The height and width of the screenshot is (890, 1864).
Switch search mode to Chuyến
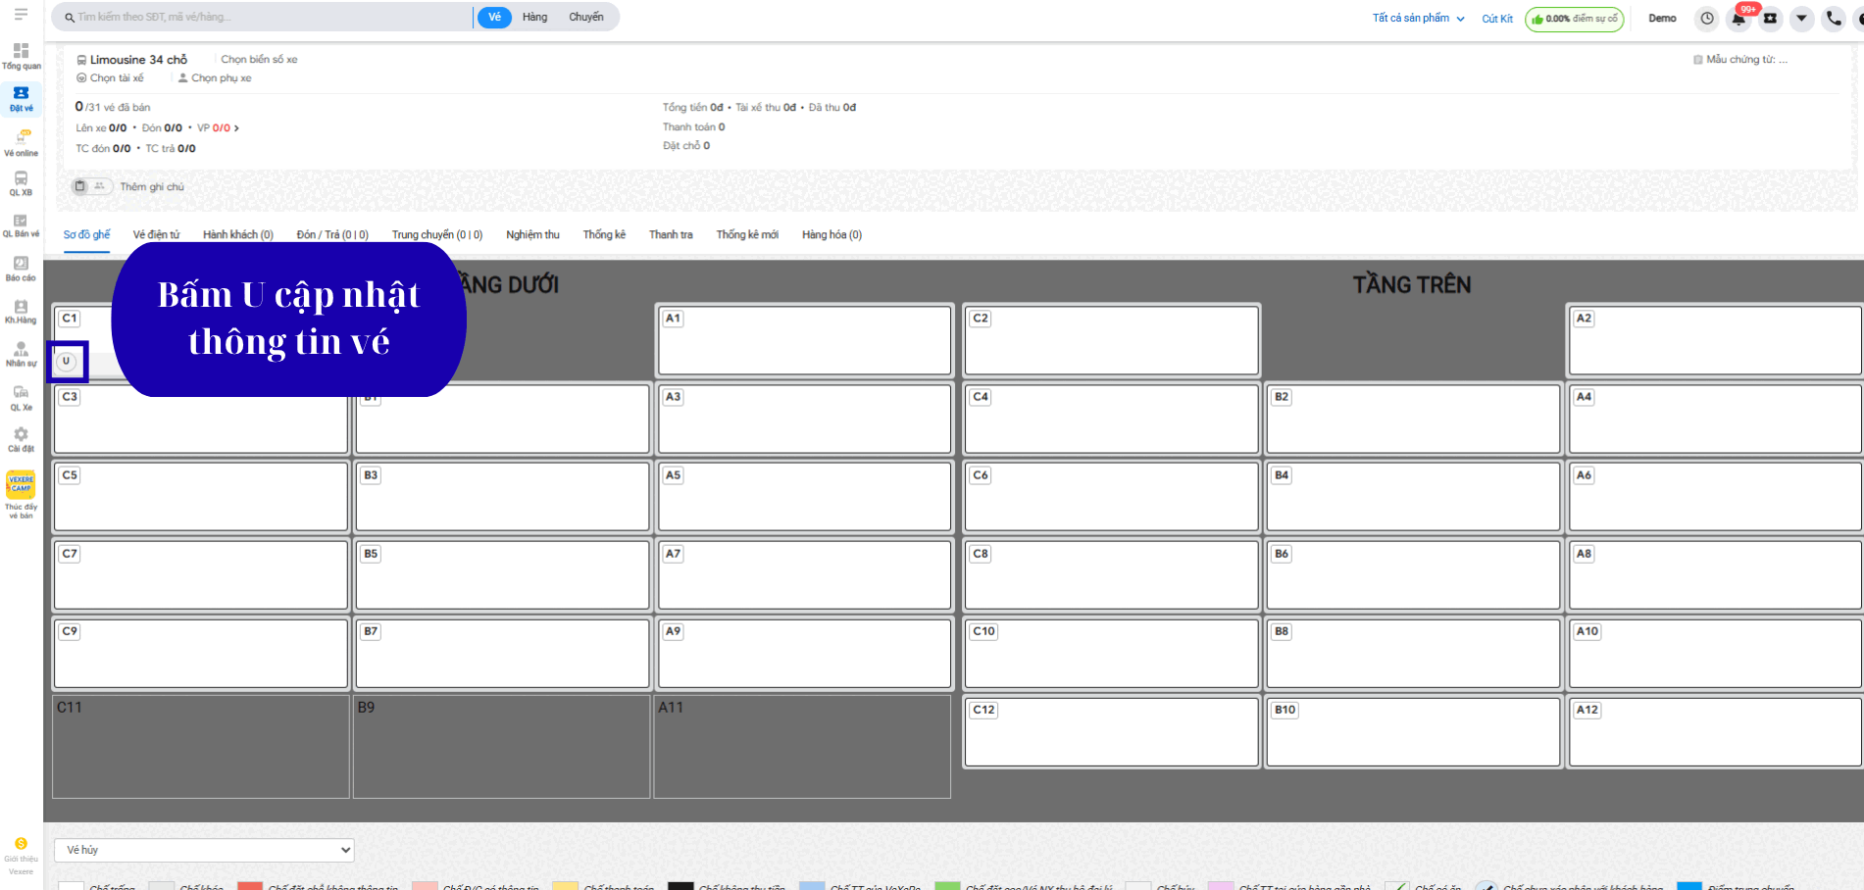[x=586, y=18]
